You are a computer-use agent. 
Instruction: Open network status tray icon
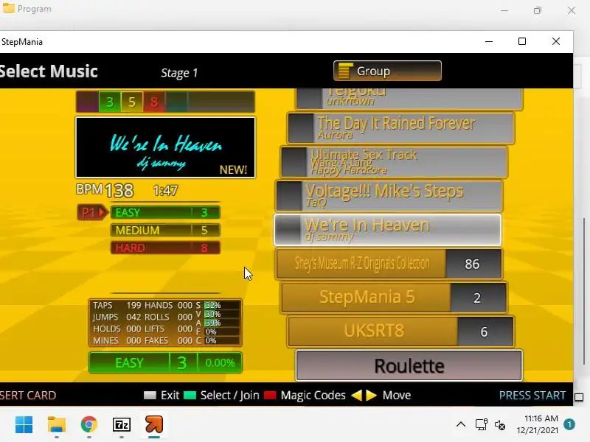coord(482,425)
